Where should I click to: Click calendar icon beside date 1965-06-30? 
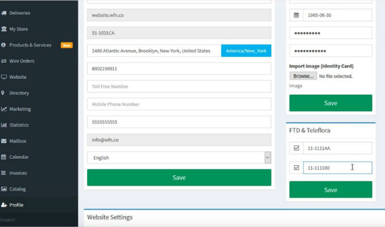296,15
